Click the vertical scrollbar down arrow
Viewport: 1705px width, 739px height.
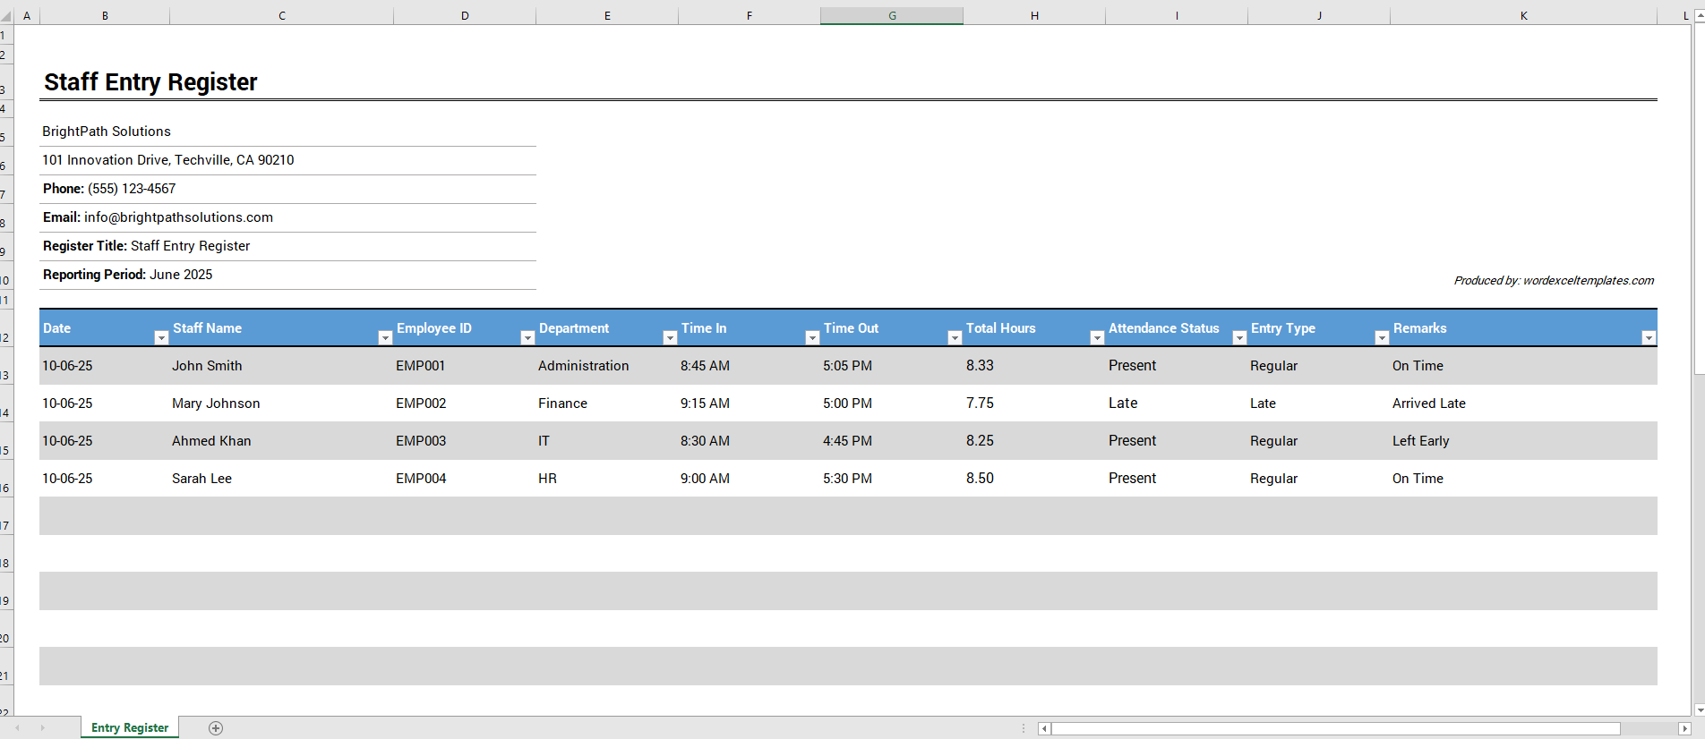click(1699, 709)
